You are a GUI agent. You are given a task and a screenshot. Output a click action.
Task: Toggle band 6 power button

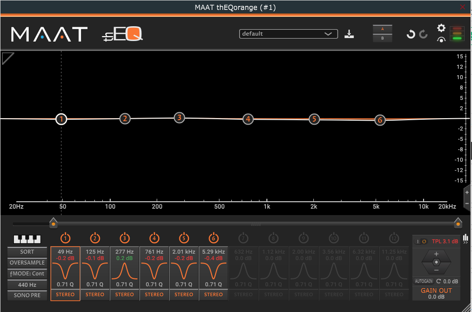point(214,238)
